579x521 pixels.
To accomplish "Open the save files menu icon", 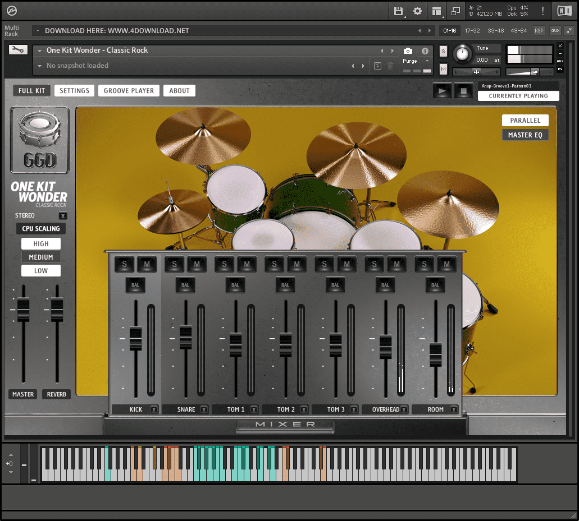I will (398, 11).
